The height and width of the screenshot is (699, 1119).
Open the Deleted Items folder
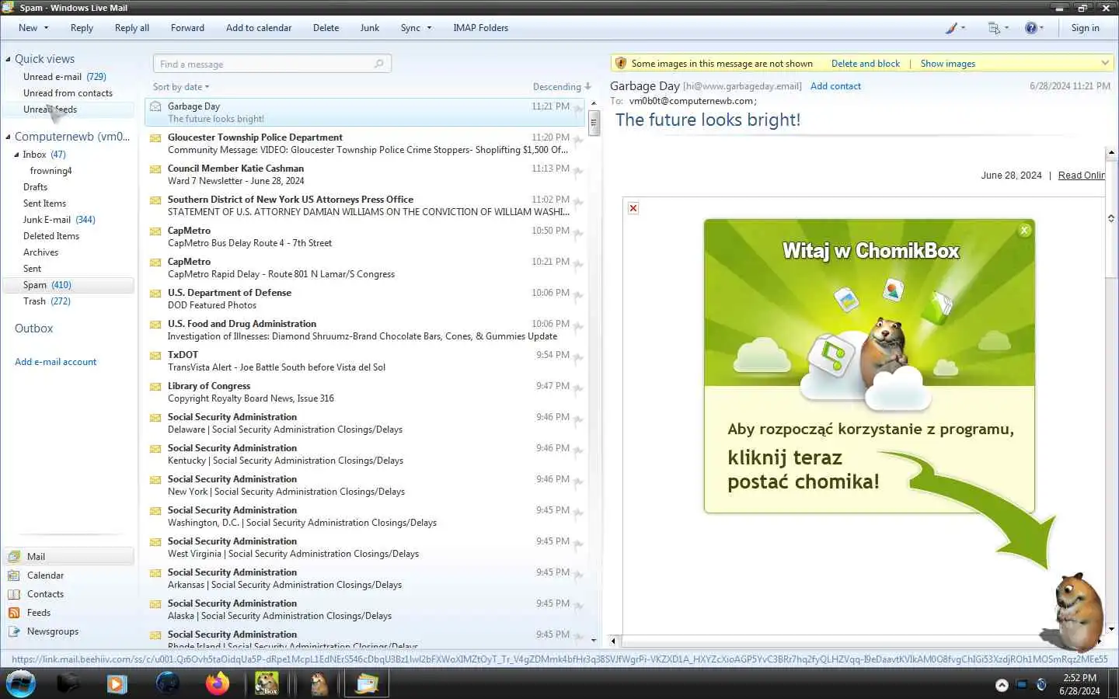51,236
